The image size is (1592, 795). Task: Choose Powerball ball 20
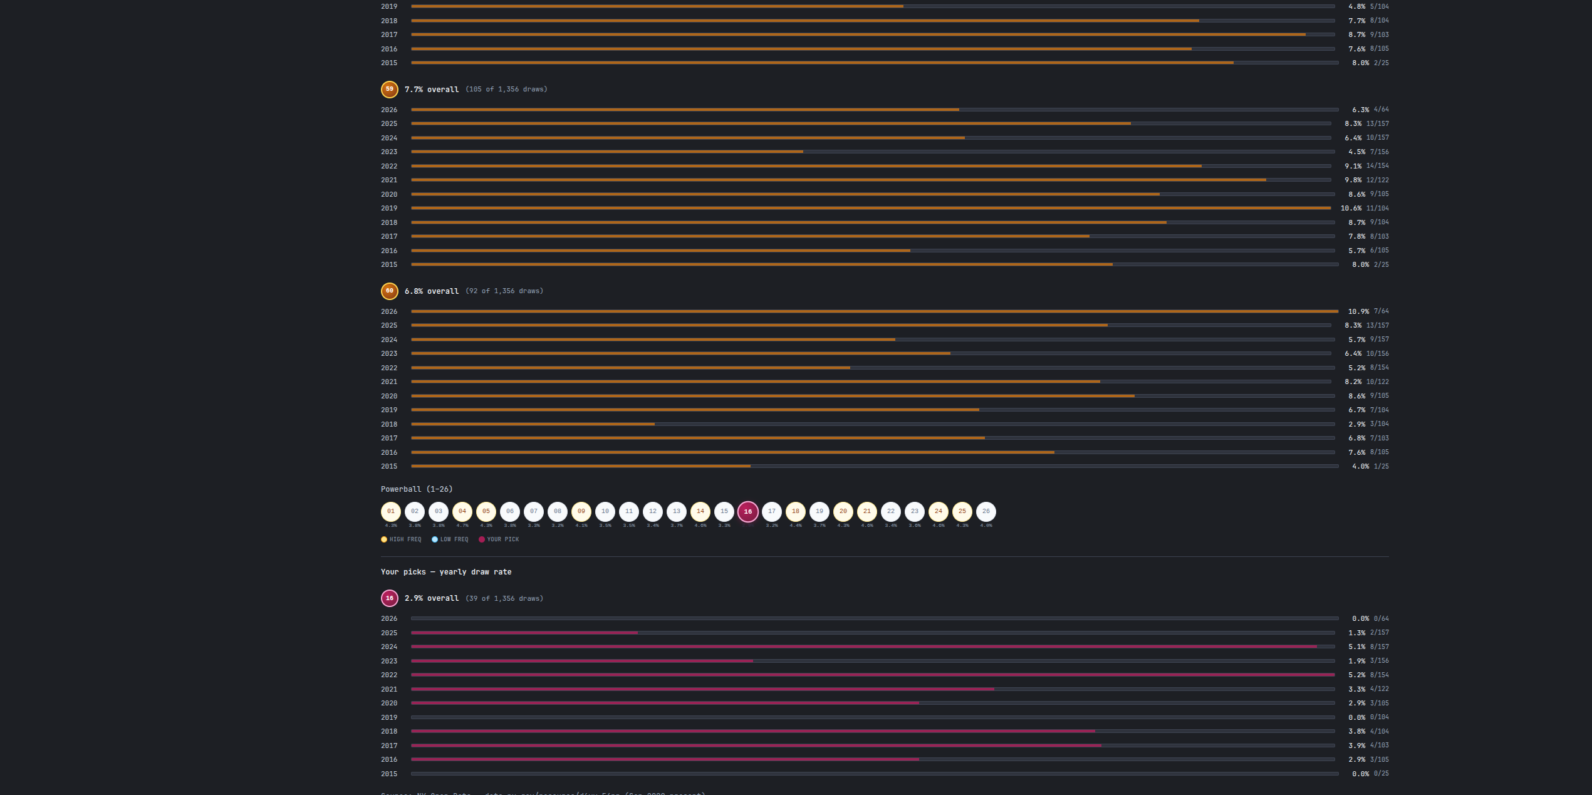[x=843, y=511]
